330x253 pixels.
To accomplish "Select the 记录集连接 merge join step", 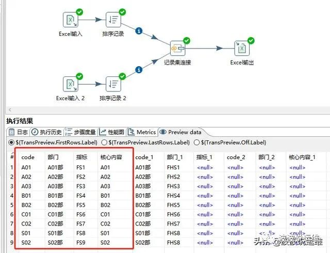I will [178, 49].
